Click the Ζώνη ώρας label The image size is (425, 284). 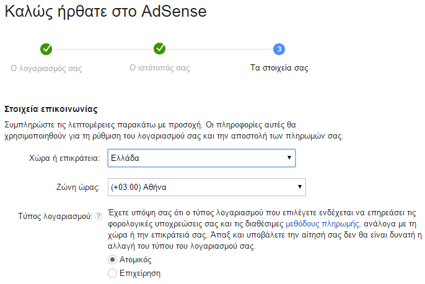(x=78, y=187)
